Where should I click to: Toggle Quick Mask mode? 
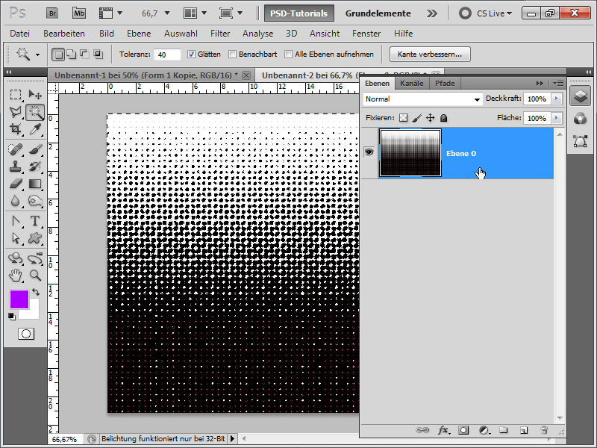pos(26,334)
